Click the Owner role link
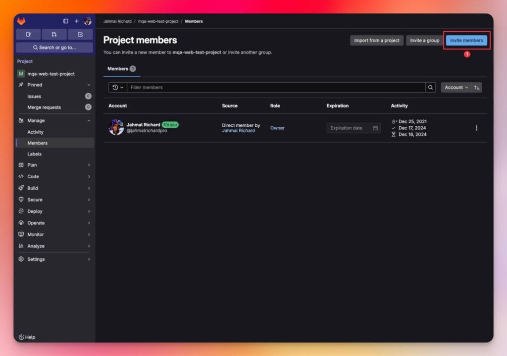The height and width of the screenshot is (356, 507). (277, 128)
